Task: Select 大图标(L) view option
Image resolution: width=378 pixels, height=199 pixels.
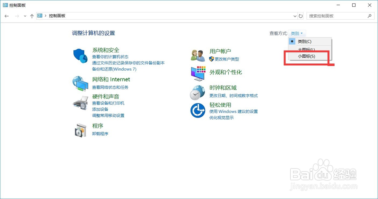Action: click(310, 49)
